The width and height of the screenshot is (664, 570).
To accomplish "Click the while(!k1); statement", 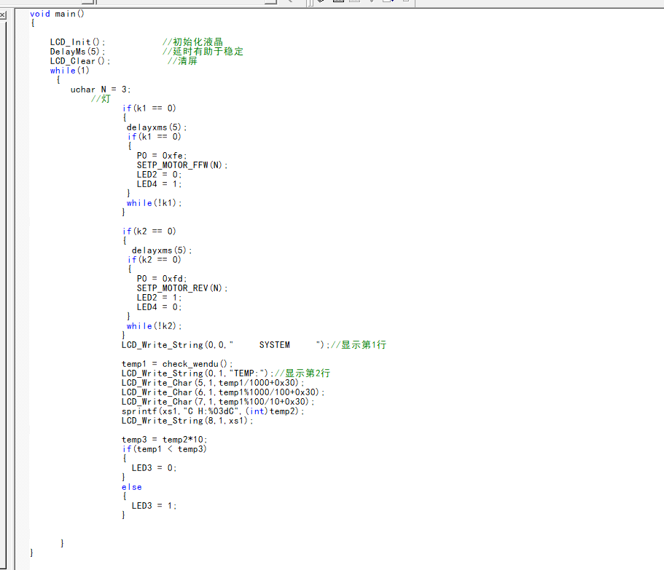I will [154, 203].
